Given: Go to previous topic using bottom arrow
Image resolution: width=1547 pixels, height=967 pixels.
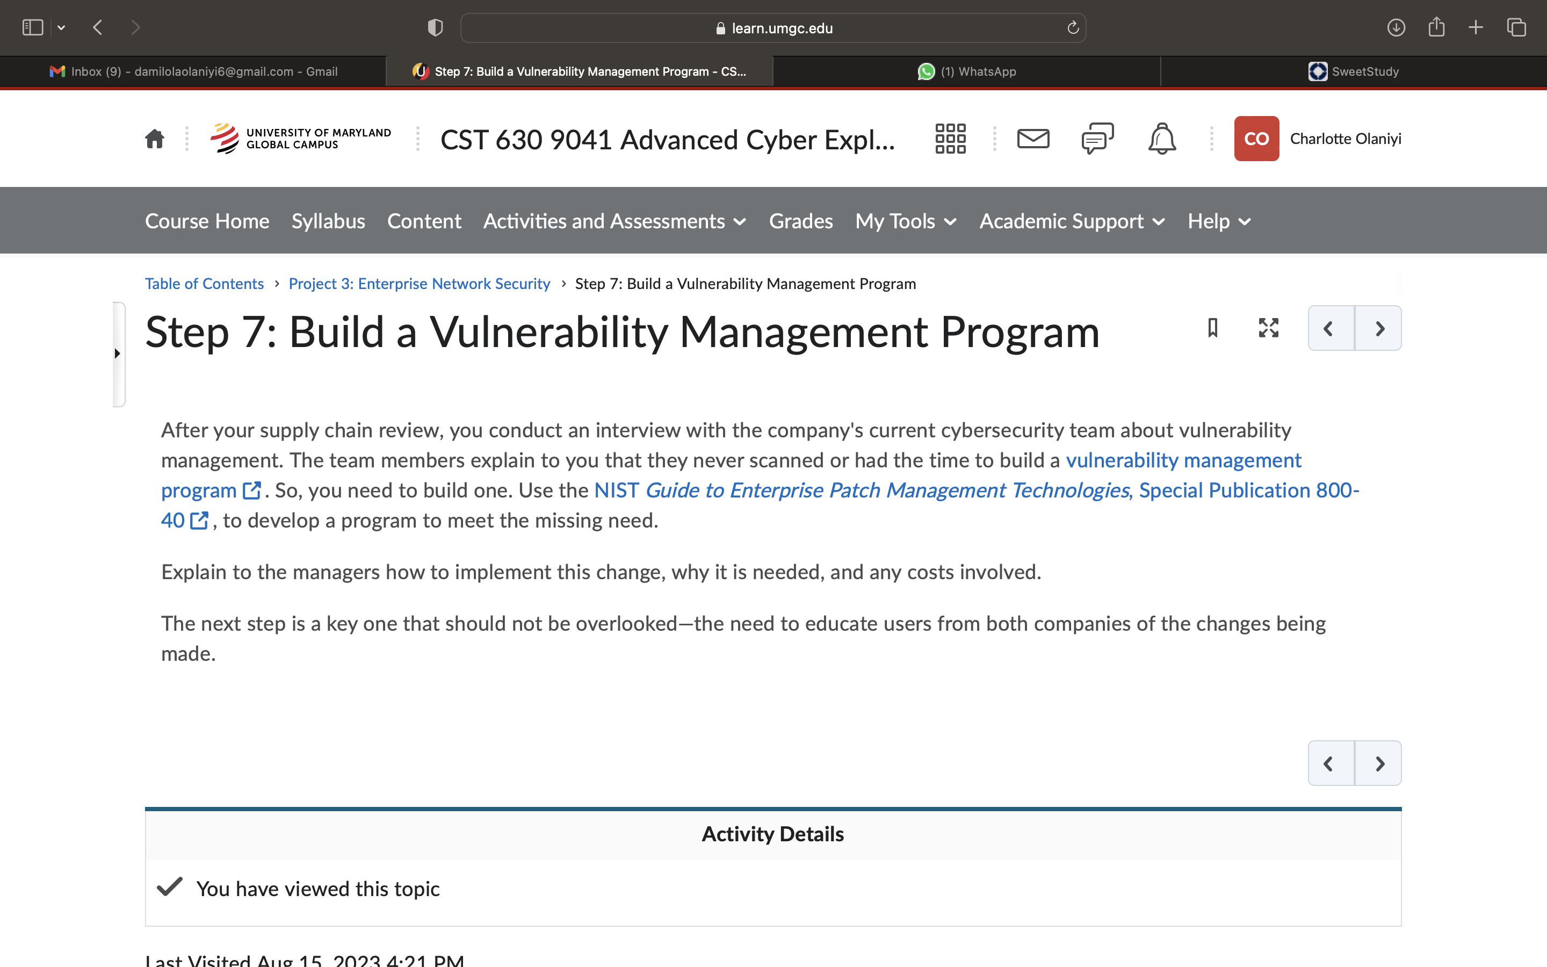Looking at the screenshot, I should [x=1331, y=763].
